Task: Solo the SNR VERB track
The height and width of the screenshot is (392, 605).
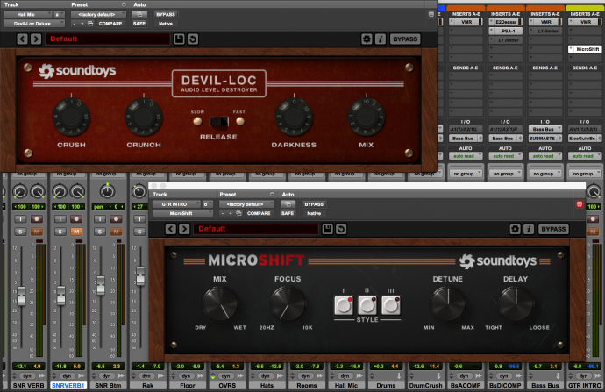Action: pos(20,232)
